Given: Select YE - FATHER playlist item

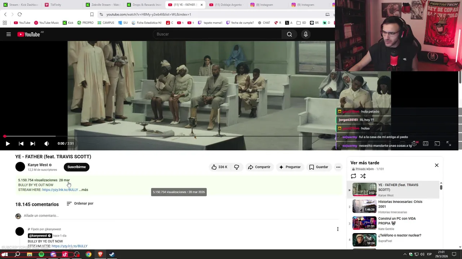Looking at the screenshot, I should coord(393,190).
